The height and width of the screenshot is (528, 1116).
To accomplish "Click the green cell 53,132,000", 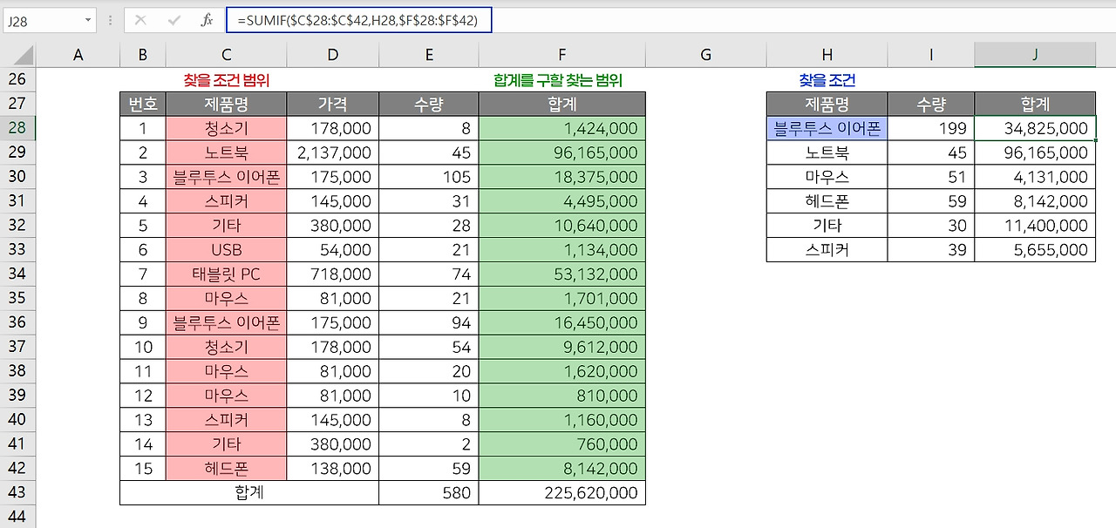I will [x=562, y=274].
